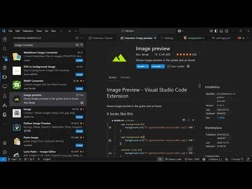Open the extension settings gear beside Auto Update
The width and height of the screenshot is (252, 189).
(x=188, y=66)
